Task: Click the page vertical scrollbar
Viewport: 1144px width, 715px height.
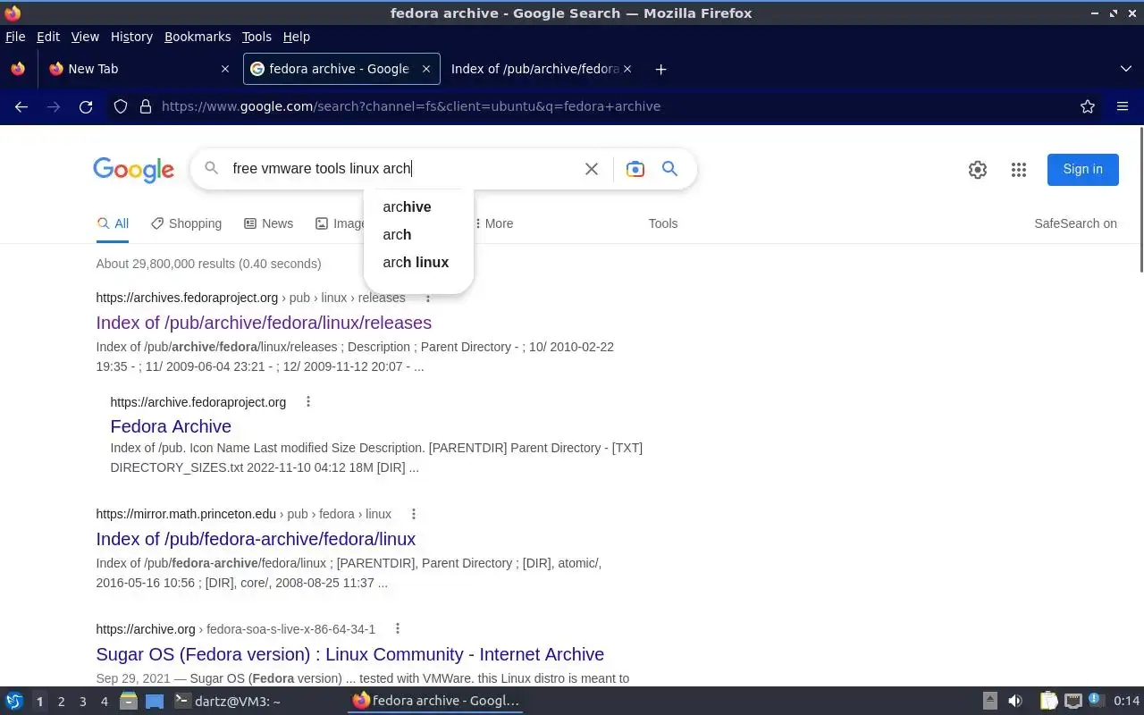Action: point(1140,200)
